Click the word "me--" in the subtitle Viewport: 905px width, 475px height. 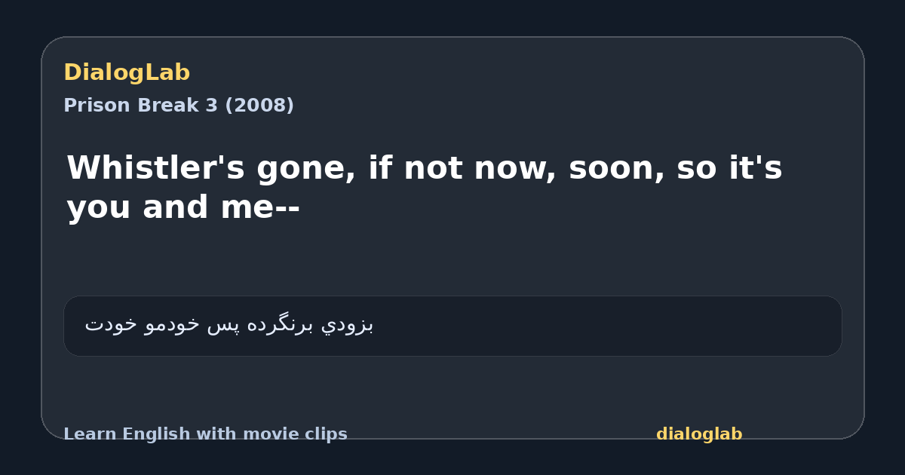pos(260,207)
